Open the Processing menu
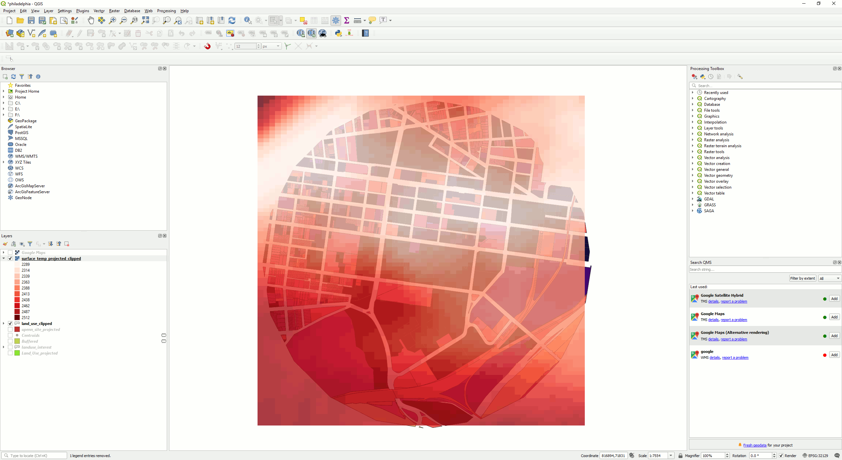Screen dimensions: 842x460 pos(166,11)
